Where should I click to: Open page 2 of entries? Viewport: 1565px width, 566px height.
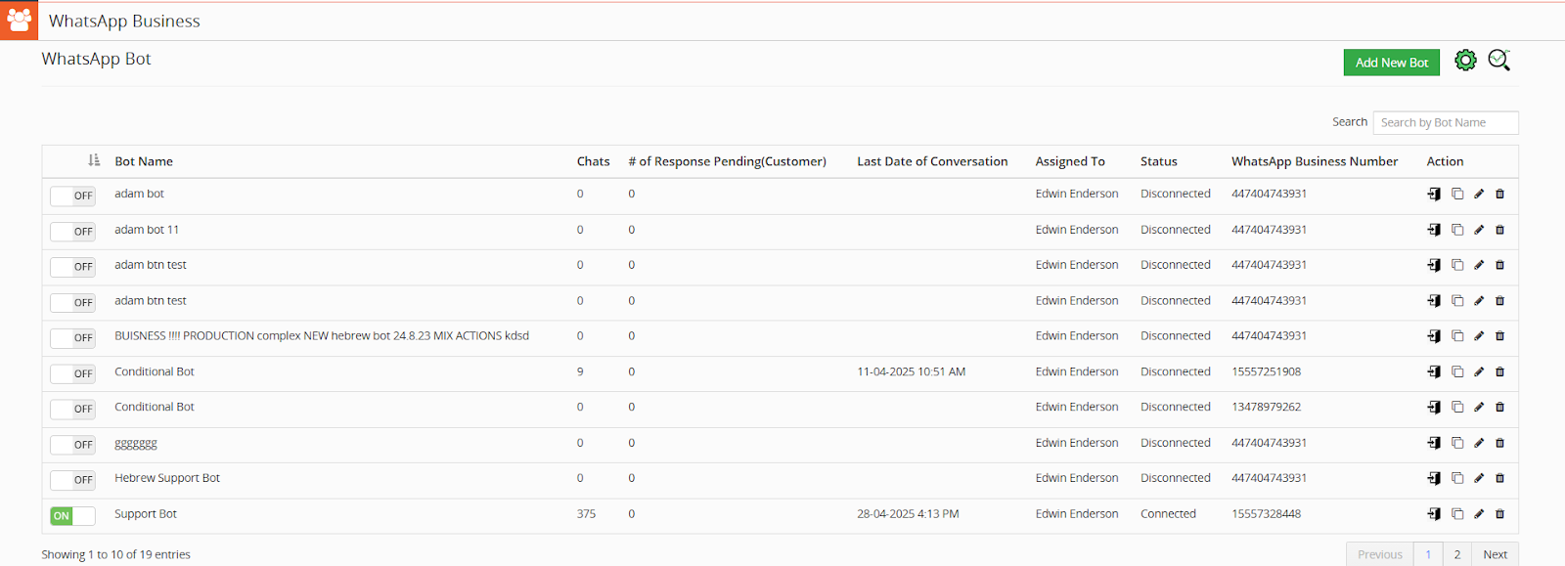click(x=1456, y=554)
